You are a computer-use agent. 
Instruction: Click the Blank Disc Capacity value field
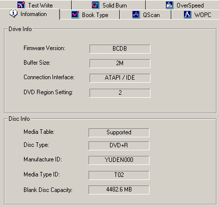coord(119,189)
